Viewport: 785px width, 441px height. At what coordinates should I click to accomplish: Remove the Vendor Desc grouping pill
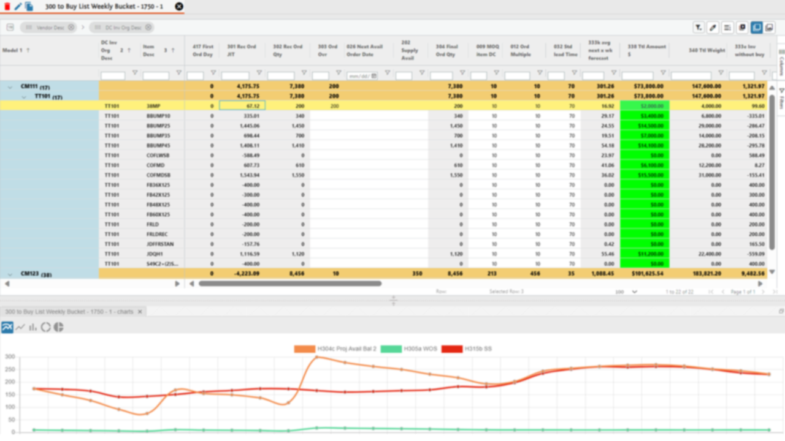(x=71, y=27)
